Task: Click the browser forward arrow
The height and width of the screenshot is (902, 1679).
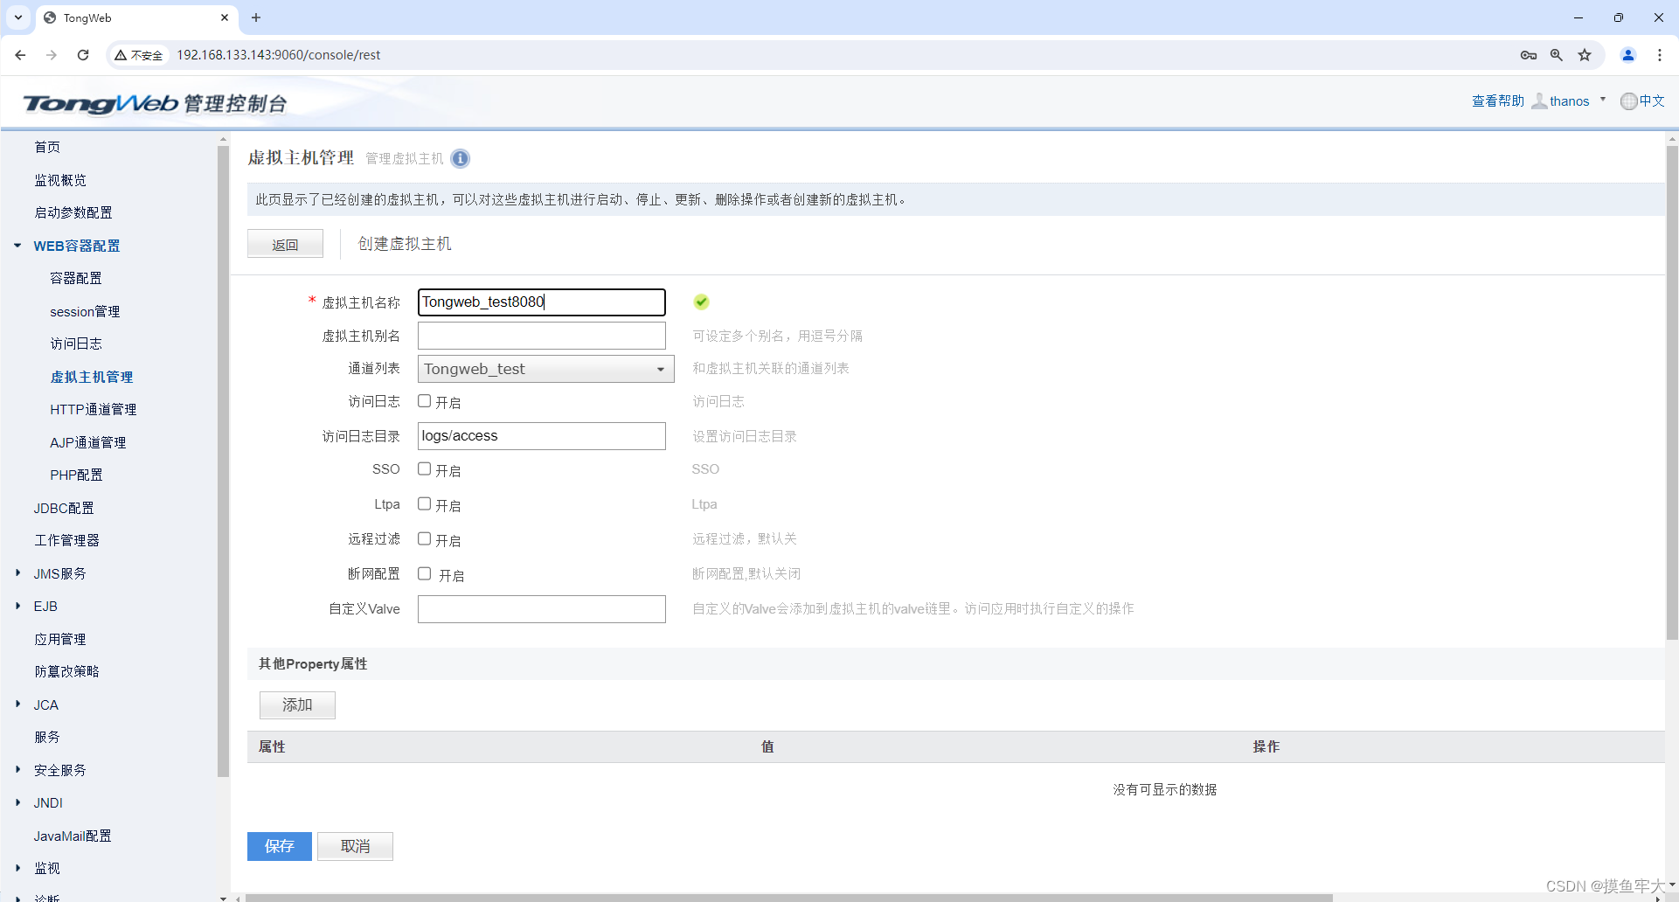Action: pyautogui.click(x=52, y=55)
